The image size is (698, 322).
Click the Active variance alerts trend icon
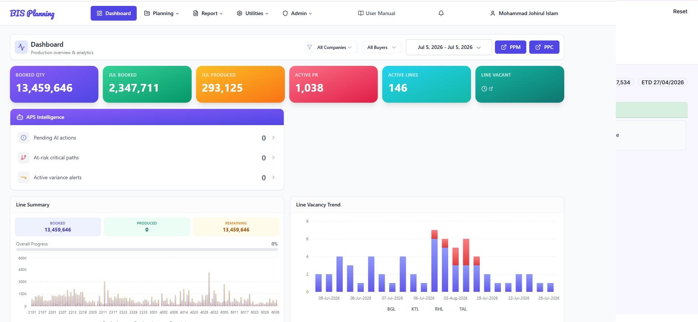point(24,177)
